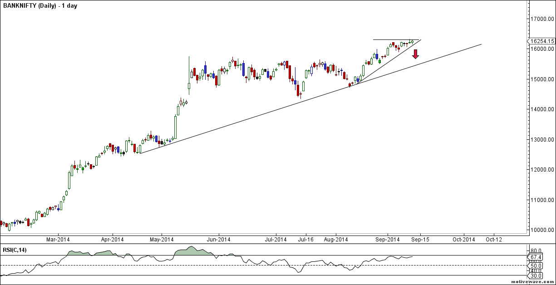
Task: Select the RSI 67.4 value marker
Action: 536,257
